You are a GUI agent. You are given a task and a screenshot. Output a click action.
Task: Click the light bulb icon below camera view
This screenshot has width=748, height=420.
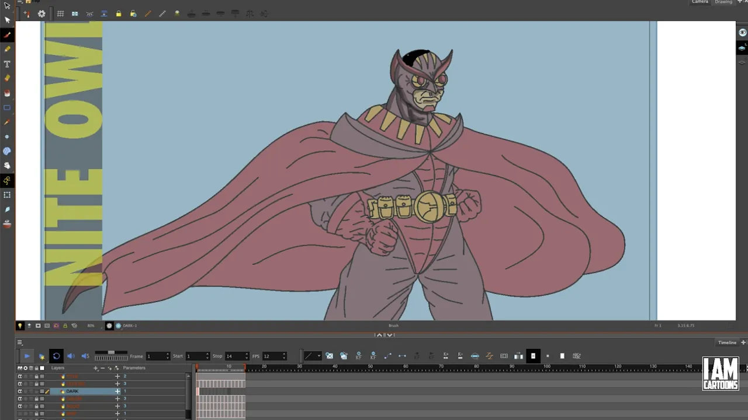20,325
